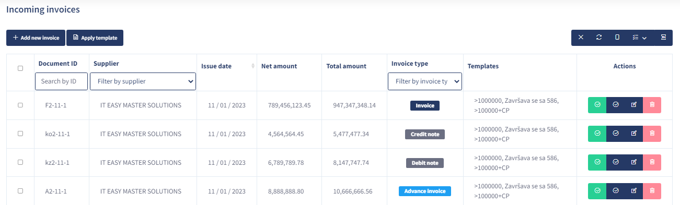The image size is (680, 205).
Task: Click document ID kz2-11-1
Action: [57, 163]
